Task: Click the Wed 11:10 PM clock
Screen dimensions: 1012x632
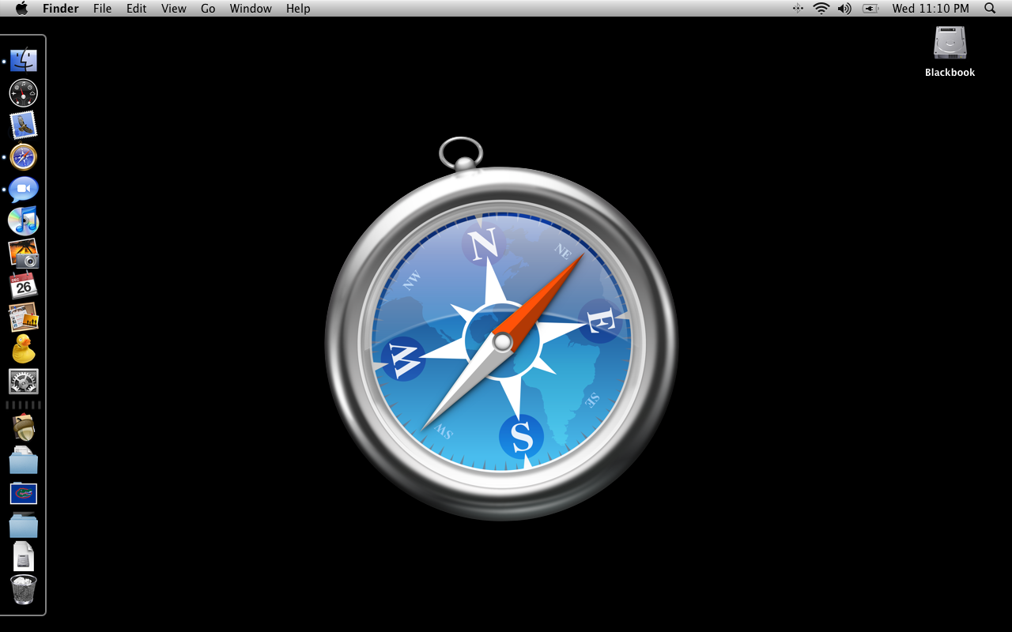Action: click(931, 9)
